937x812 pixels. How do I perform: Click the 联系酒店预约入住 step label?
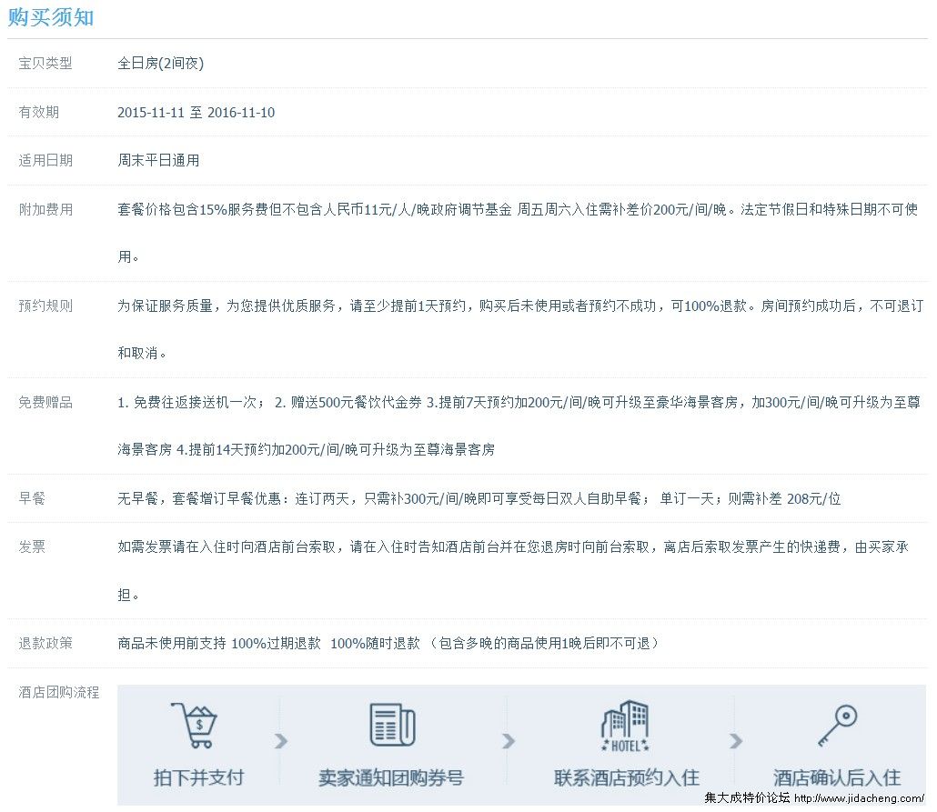[626, 777]
